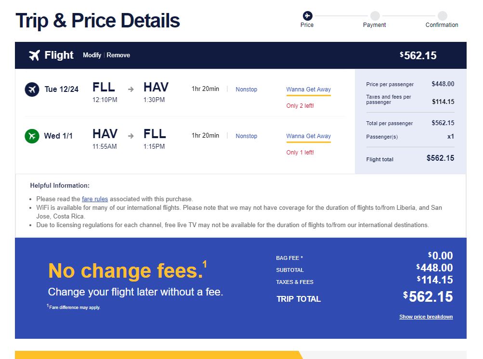The width and height of the screenshot is (483, 359).
Task: Click the dark departing flight icon for Tue 12/24
Action: coord(32,90)
